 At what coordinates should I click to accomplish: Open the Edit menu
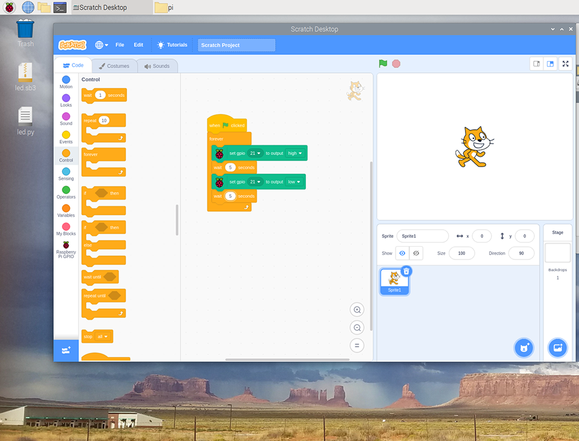click(139, 45)
